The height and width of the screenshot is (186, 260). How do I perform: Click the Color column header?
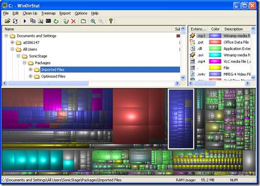[215, 29]
